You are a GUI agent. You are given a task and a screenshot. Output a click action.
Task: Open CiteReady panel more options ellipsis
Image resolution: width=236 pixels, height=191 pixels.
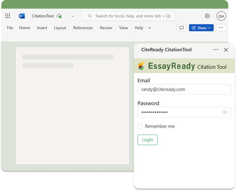tap(216, 50)
